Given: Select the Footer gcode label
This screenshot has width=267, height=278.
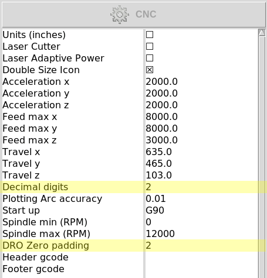Looking at the screenshot, I should tap(33, 269).
